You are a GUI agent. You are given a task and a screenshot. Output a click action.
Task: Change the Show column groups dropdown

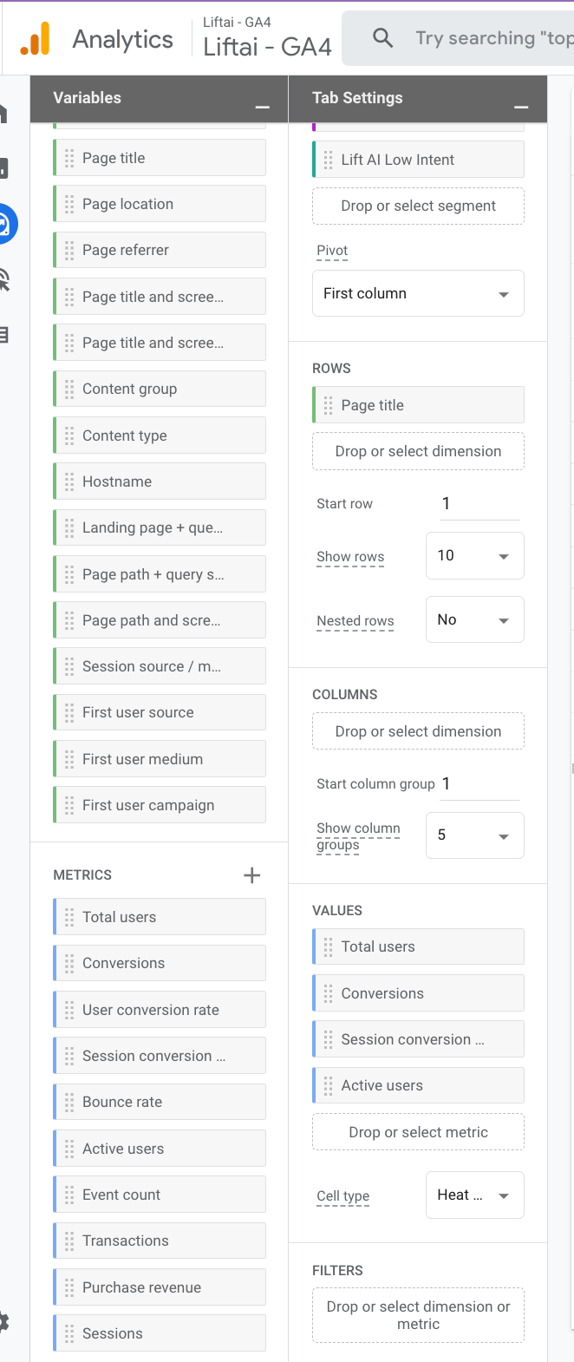pos(474,835)
